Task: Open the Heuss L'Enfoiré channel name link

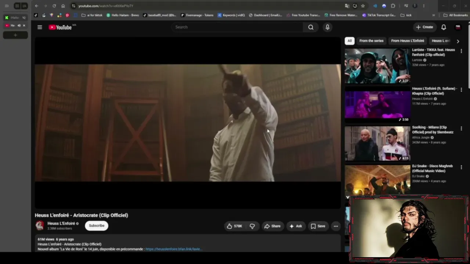Action: point(61,223)
